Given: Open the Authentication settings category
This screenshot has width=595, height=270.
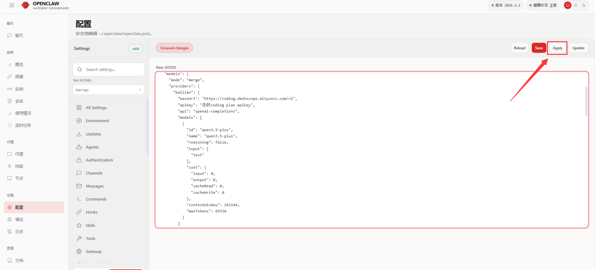Looking at the screenshot, I should [99, 160].
